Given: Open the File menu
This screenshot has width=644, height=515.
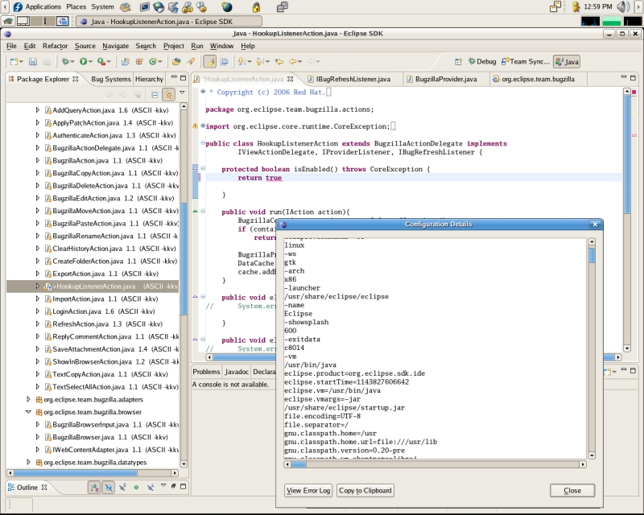Looking at the screenshot, I should (x=11, y=46).
